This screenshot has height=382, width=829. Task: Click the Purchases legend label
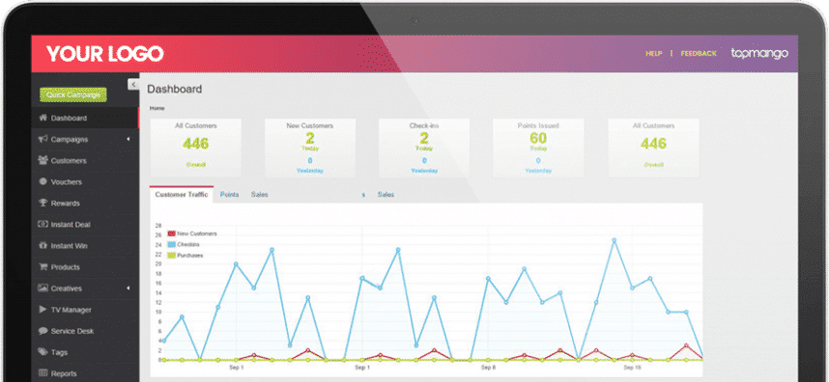(189, 256)
